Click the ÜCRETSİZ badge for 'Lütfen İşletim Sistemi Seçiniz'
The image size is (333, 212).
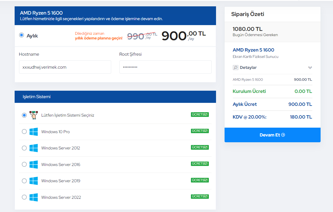coord(200,114)
